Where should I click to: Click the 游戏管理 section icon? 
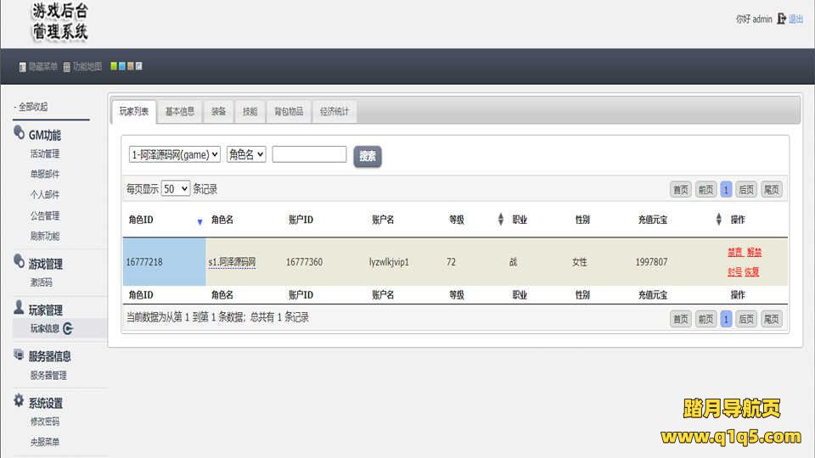click(x=20, y=262)
